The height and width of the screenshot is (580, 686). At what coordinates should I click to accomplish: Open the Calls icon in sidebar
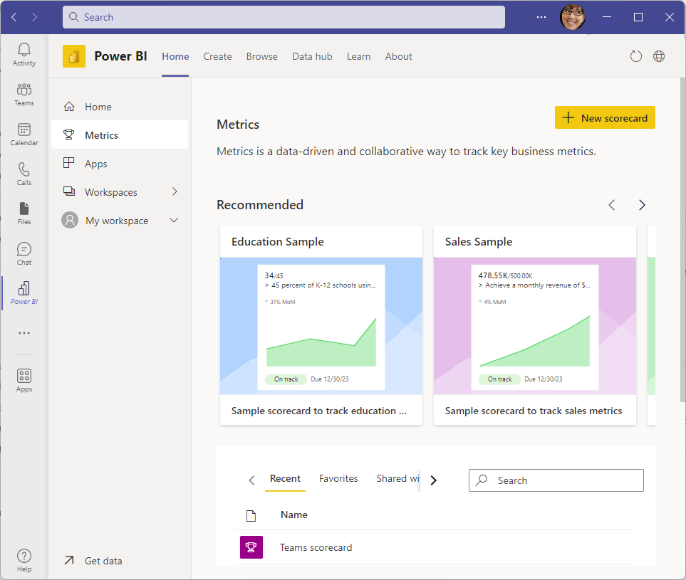pyautogui.click(x=24, y=174)
